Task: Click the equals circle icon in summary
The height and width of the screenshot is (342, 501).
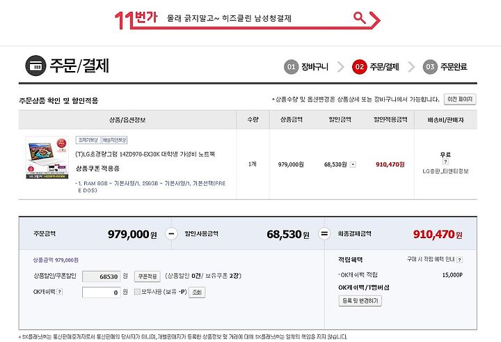Action: click(x=324, y=234)
